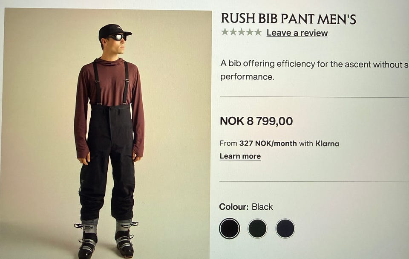Click the Rush Bib Pant Men's title
409x259 pixels.
click(288, 19)
